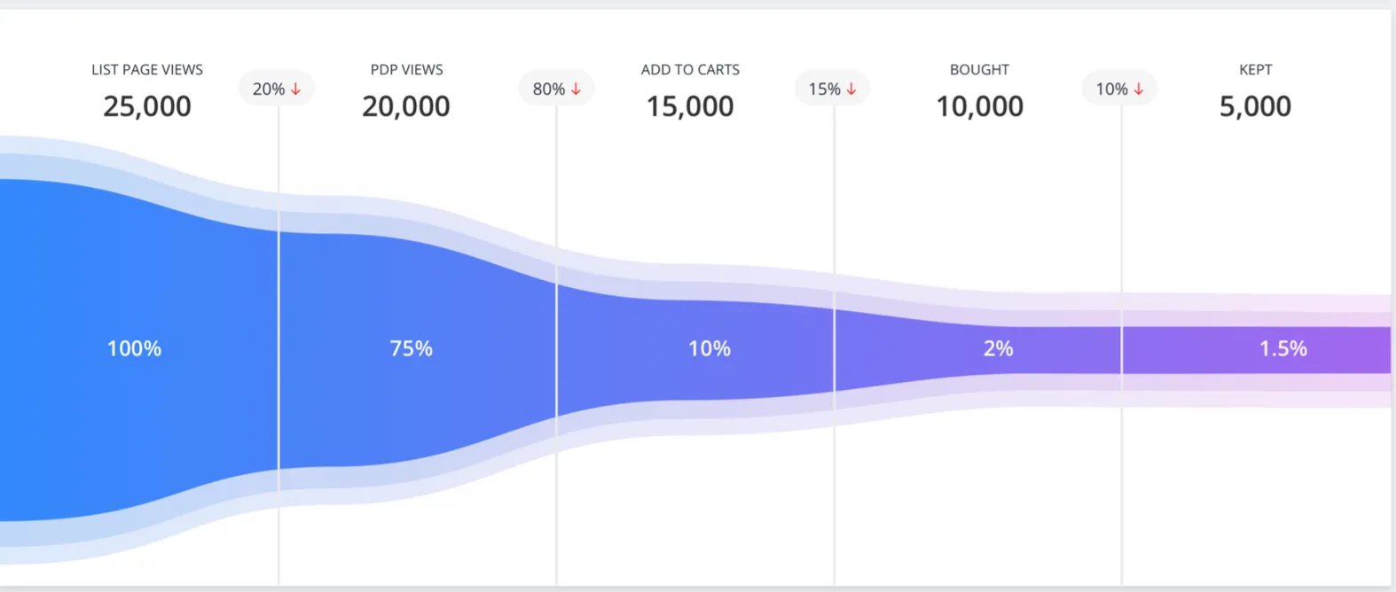Select the 10% drop-off badge
1396x592 pixels.
click(x=1119, y=89)
